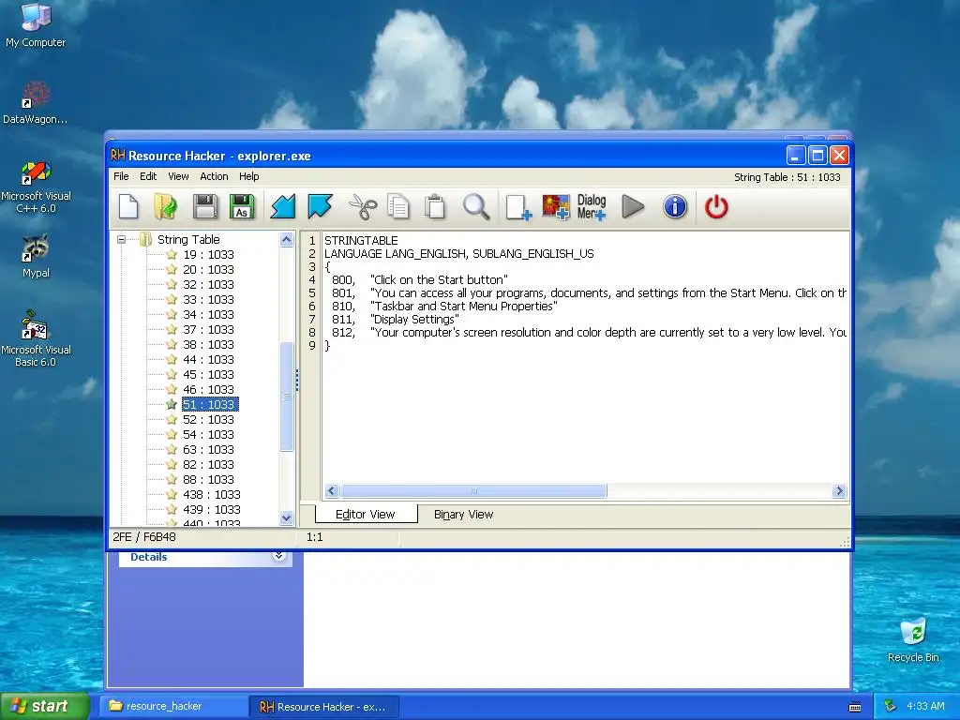Image resolution: width=960 pixels, height=720 pixels.
Task: Select tree item 439 : 1033
Action: point(211,509)
